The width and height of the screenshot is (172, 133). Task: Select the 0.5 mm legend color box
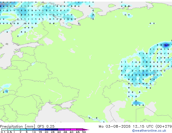point(11,129)
